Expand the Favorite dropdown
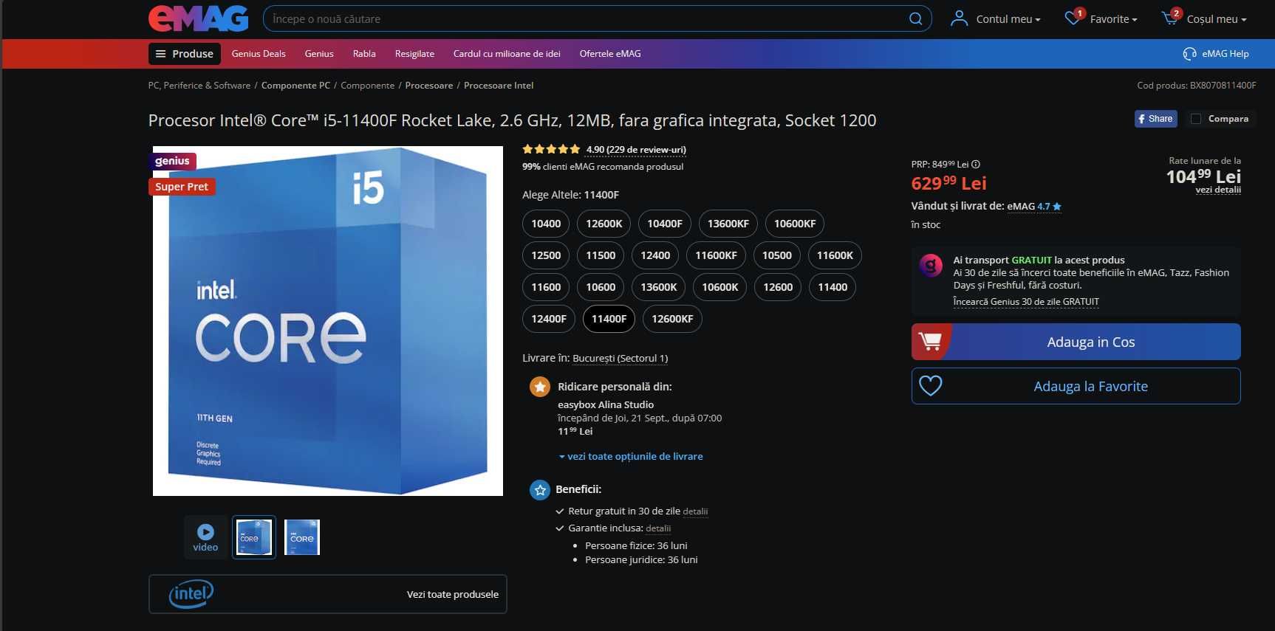The width and height of the screenshot is (1275, 631). pos(1113,19)
